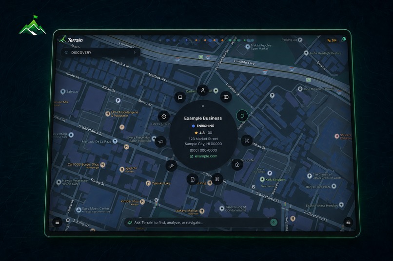Click the green avatar icon at top right
393x261 pixels.
pyautogui.click(x=344, y=39)
